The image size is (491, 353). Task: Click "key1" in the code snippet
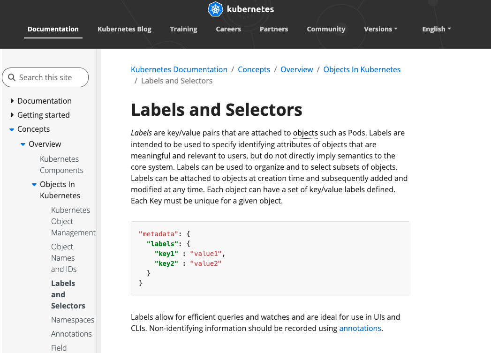pyautogui.click(x=166, y=254)
